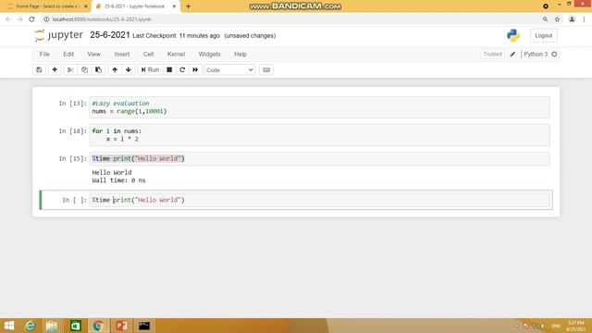This screenshot has height=333, width=592.
Task: Insert a new cell below
Action: click(55, 70)
